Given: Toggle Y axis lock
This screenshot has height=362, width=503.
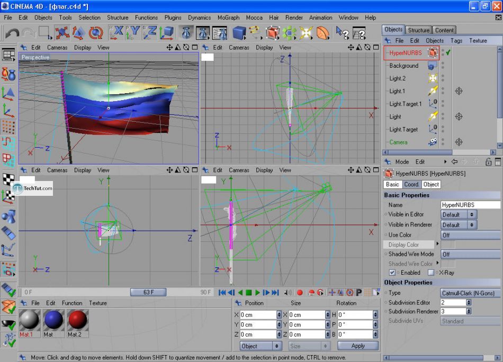Looking at the screenshot, I should [133, 33].
